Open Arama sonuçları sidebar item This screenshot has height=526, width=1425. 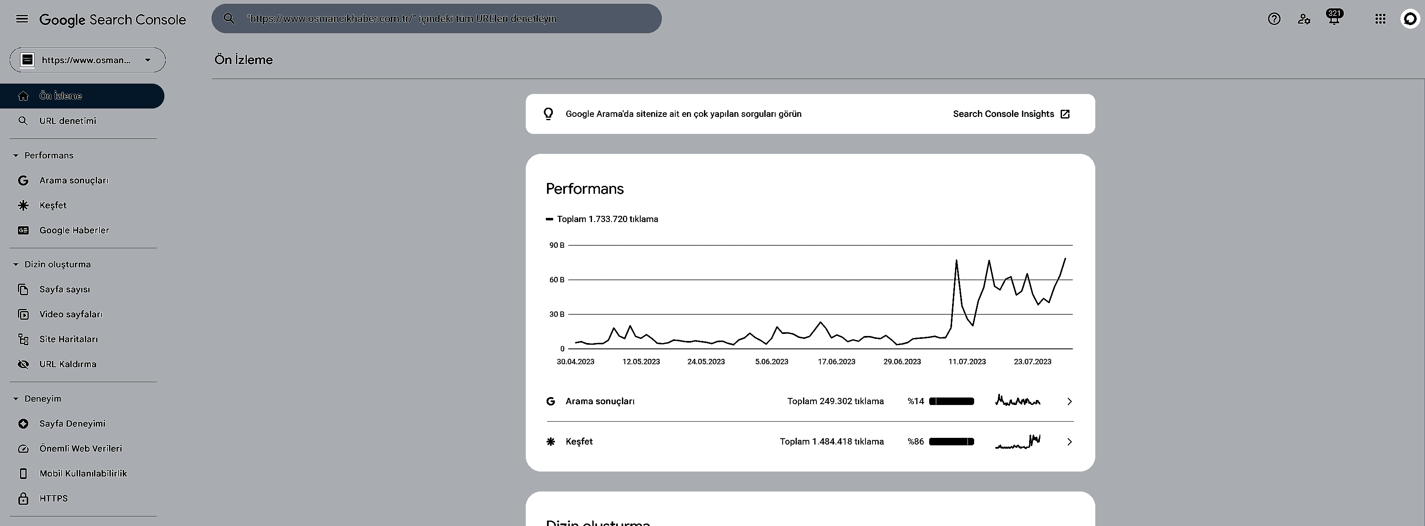pos(82,181)
